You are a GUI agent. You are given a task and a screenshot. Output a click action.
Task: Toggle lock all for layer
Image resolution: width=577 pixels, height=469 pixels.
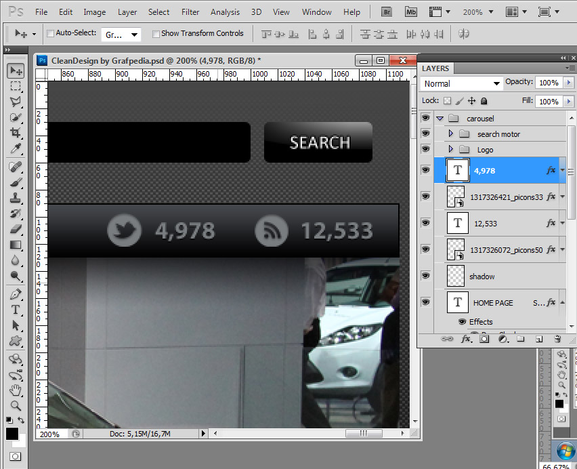coord(484,101)
